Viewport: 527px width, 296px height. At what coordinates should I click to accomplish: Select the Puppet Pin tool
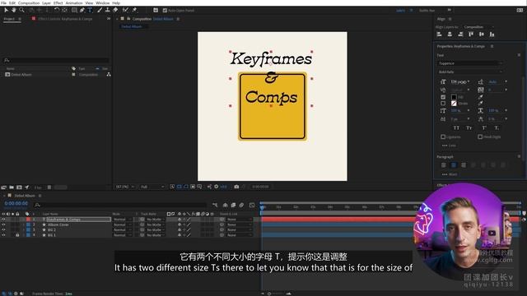point(134,10)
